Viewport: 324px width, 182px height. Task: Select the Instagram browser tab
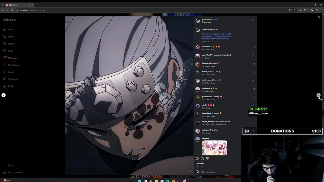pyautogui.click(x=19, y=5)
